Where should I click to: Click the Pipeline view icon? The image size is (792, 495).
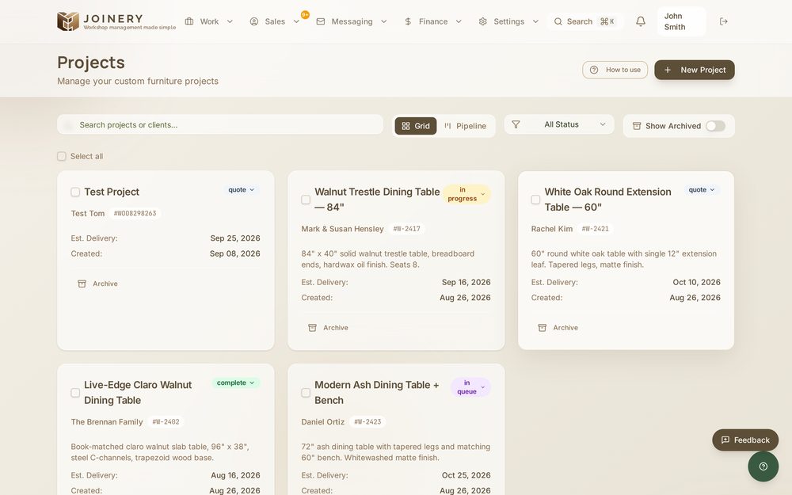click(447, 126)
